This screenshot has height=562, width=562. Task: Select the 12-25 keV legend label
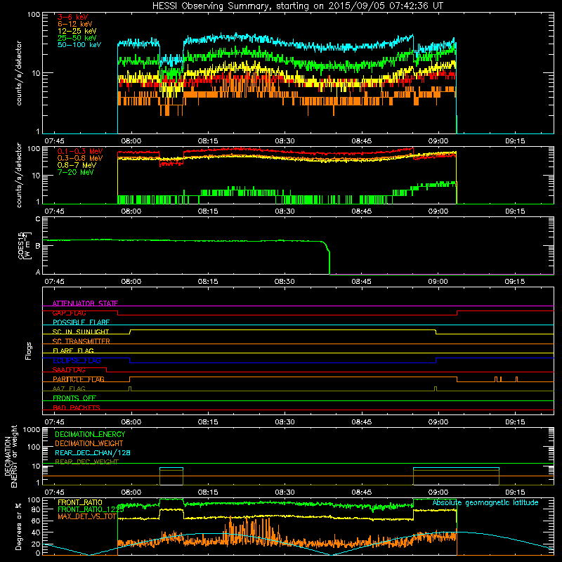(77, 31)
